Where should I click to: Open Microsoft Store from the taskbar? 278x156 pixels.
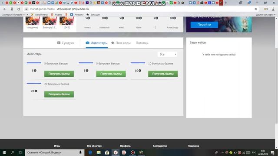pos(107,153)
